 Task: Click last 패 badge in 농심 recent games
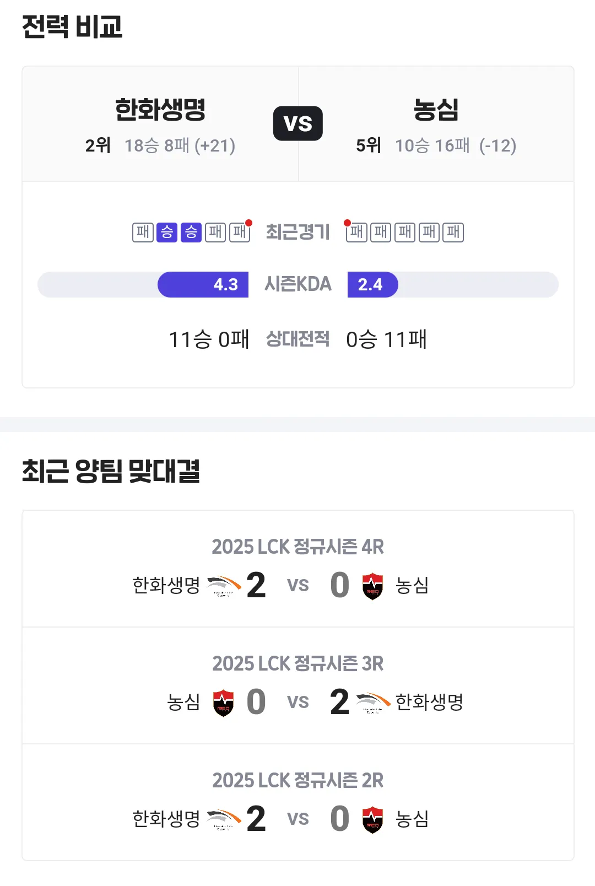453,232
